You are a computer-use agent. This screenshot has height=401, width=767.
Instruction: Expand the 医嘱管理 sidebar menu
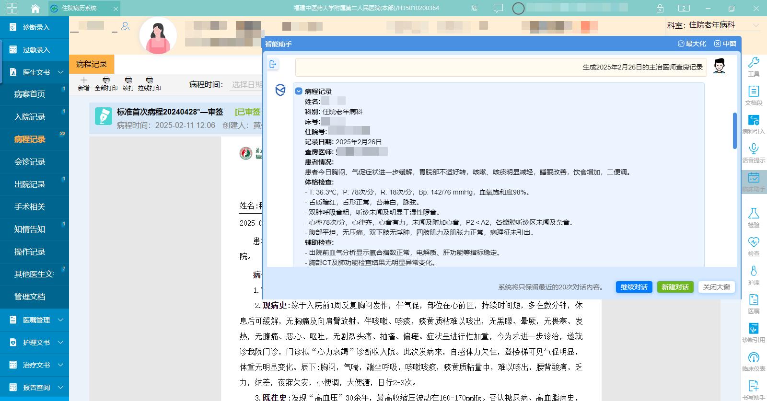[x=35, y=320]
